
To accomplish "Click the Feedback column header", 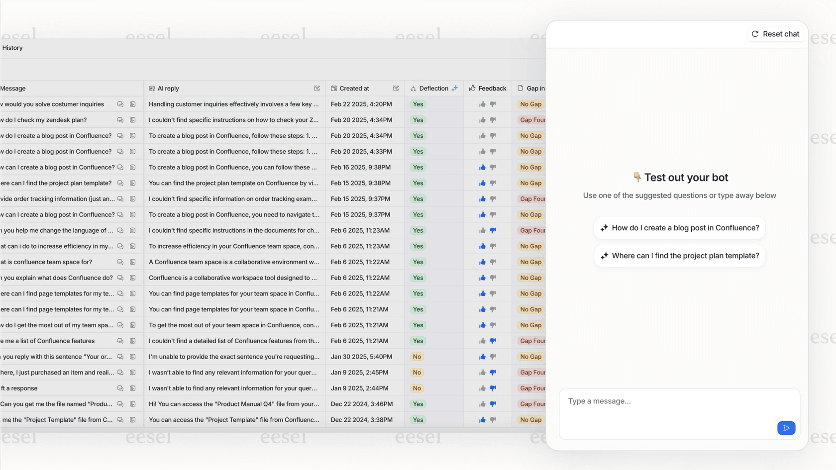I will click(x=492, y=88).
